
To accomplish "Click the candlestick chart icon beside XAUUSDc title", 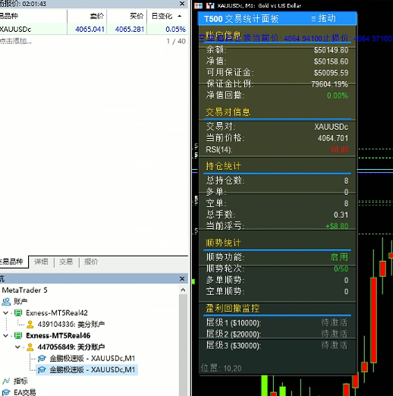I will [x=210, y=5].
